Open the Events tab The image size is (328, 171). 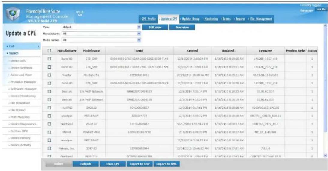226,19
